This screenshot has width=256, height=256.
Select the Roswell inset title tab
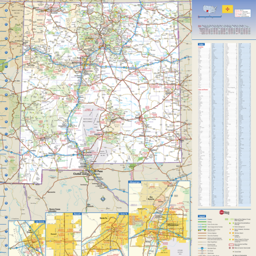point(77,214)
